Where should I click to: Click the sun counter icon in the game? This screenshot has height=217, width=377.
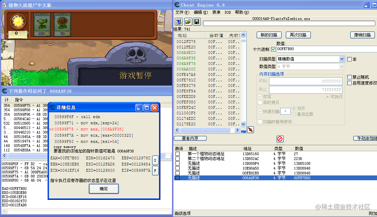click(x=18, y=22)
